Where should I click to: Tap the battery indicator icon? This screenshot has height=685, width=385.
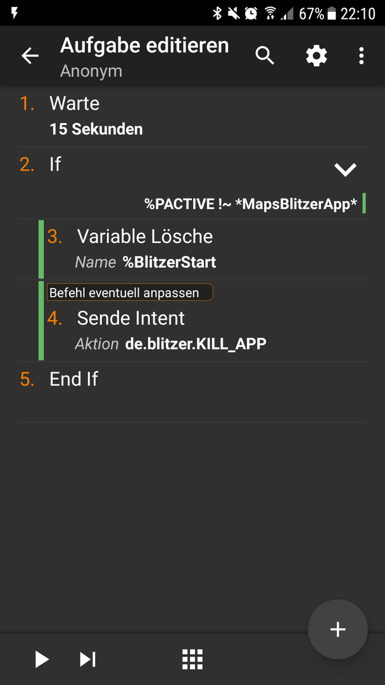[x=332, y=13]
